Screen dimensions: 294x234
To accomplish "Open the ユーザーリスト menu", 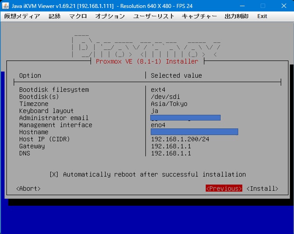I will (x=154, y=16).
